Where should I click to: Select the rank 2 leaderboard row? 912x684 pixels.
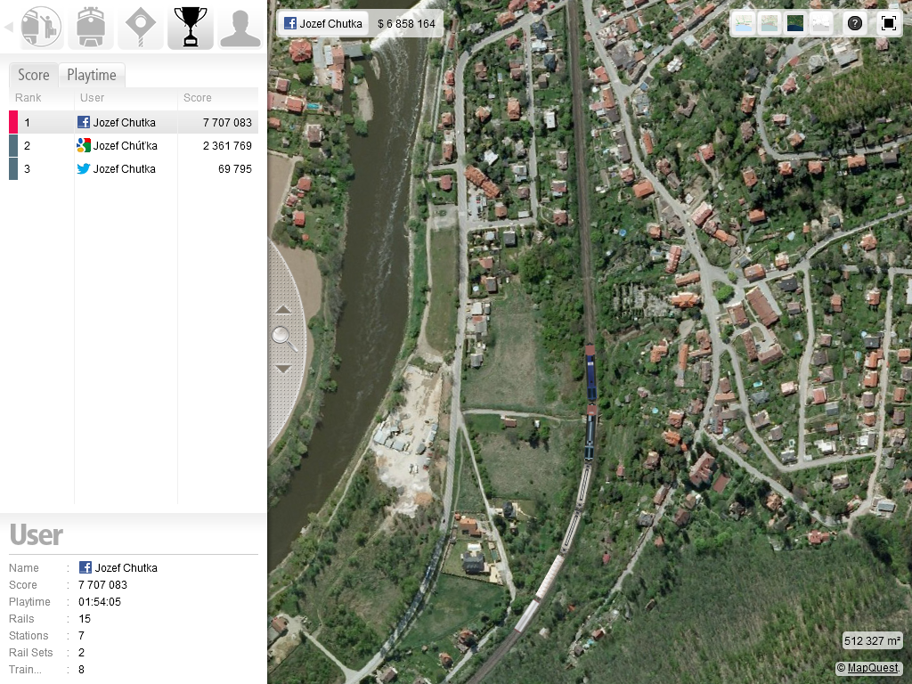tap(134, 146)
